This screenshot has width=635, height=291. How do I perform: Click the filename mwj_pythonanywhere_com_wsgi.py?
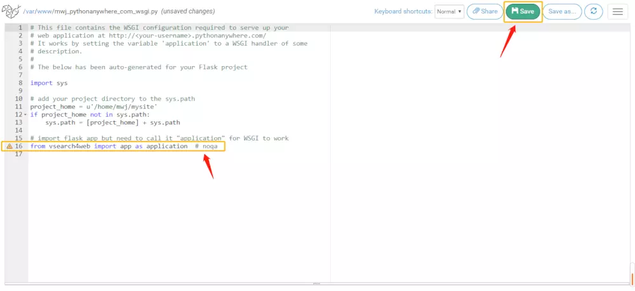click(x=105, y=11)
